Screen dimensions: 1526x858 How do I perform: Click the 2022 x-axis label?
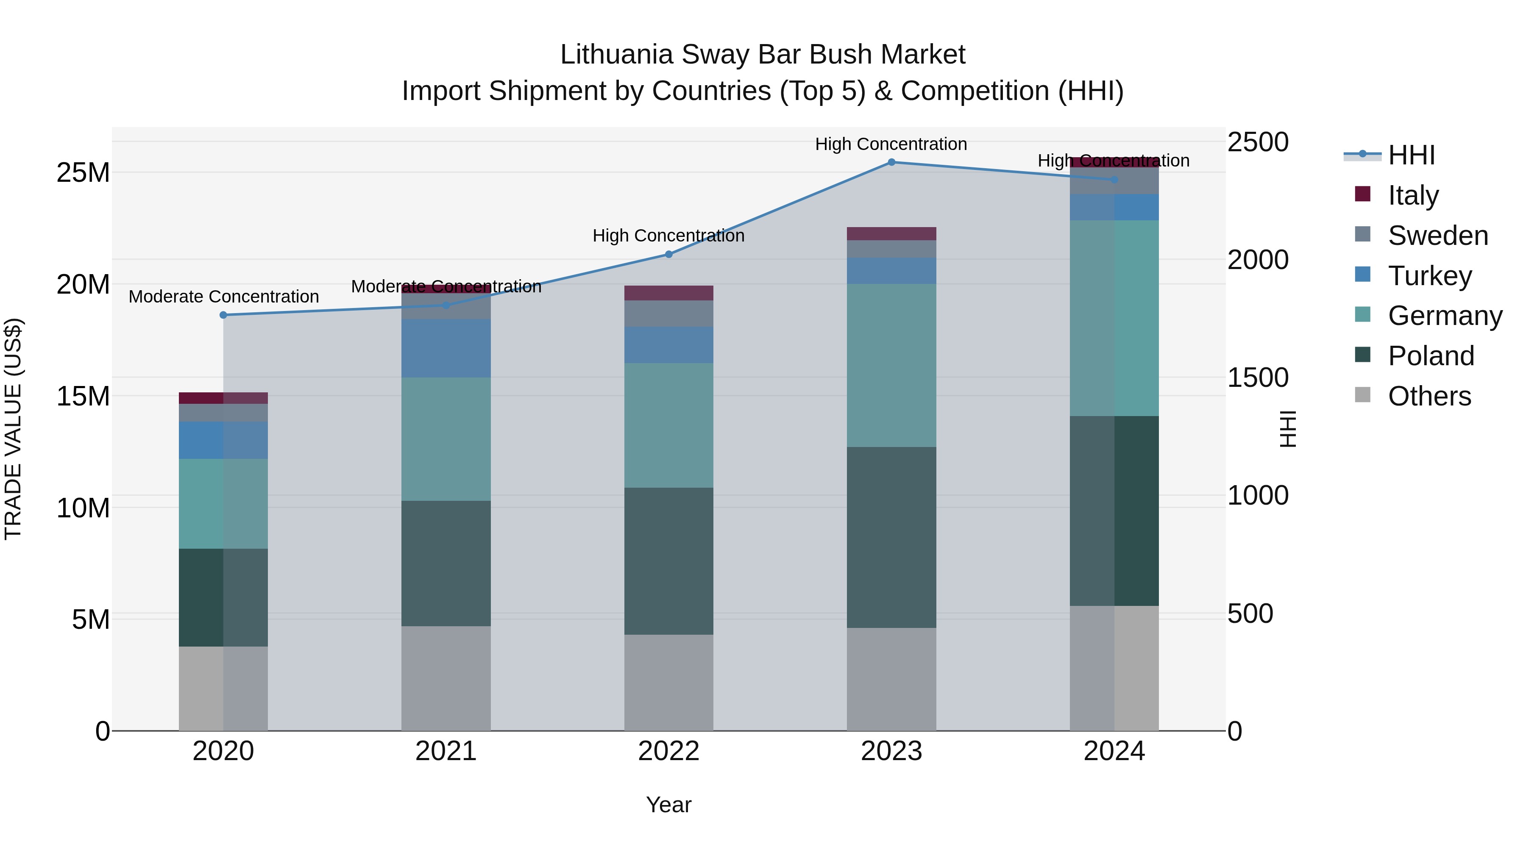pyautogui.click(x=669, y=751)
